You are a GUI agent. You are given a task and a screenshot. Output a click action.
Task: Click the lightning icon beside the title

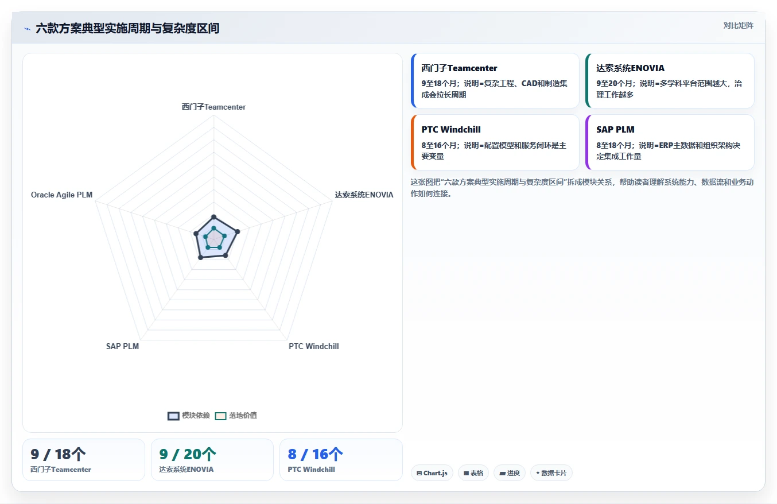point(28,29)
